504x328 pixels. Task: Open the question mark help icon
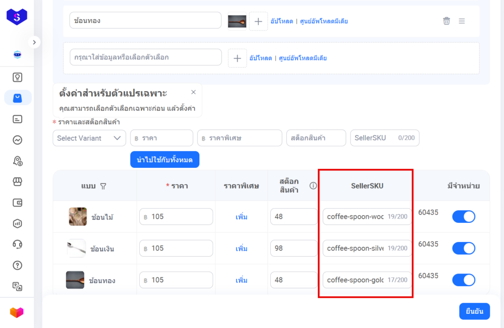[x=18, y=265]
